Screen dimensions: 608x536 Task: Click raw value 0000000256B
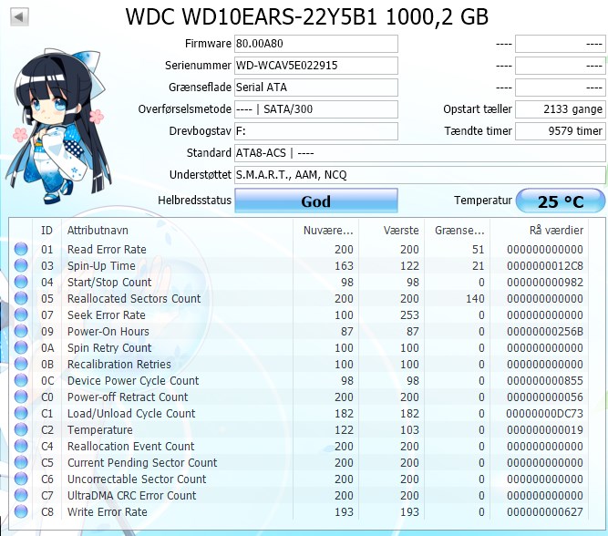545,331
